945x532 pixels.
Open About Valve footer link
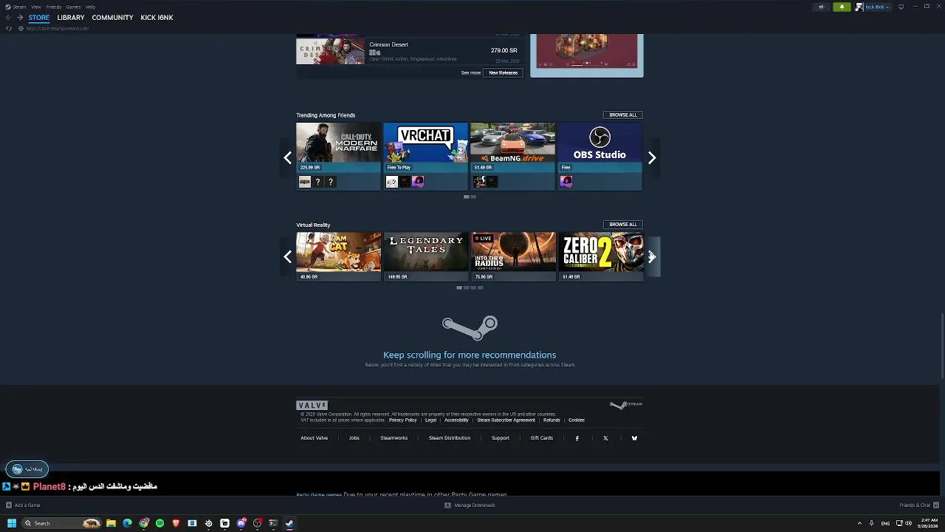(x=314, y=438)
